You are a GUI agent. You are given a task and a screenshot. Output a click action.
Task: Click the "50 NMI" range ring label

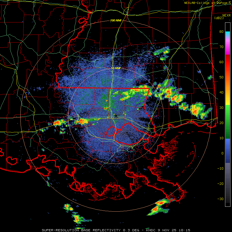[116, 68]
